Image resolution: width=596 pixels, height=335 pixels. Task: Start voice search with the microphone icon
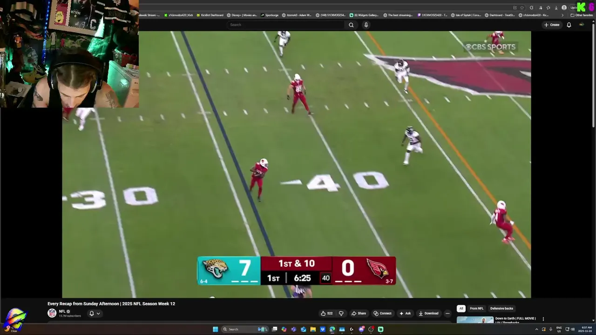366,25
